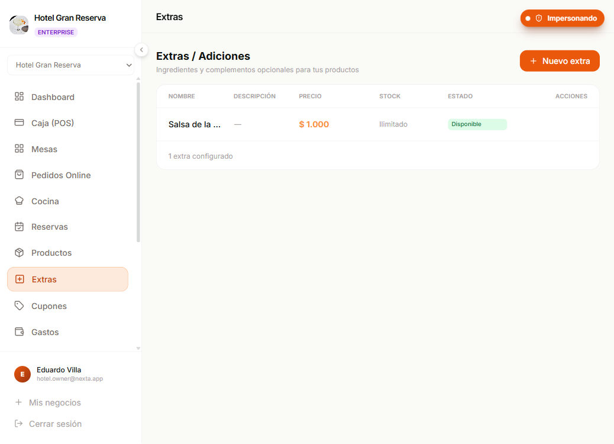Viewport: 614px width, 444px height.
Task: Click the Hotel Gran Reserva title text
Action: (70, 18)
